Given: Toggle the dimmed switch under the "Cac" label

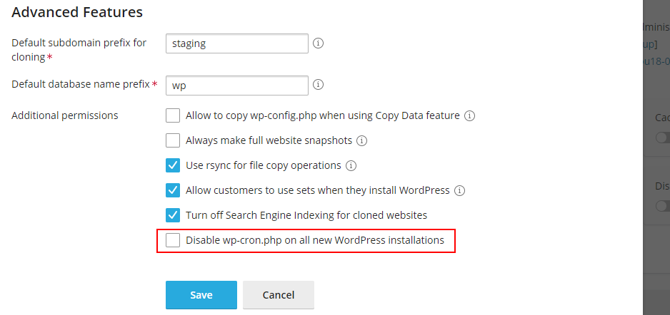Looking at the screenshot, I should (x=663, y=138).
